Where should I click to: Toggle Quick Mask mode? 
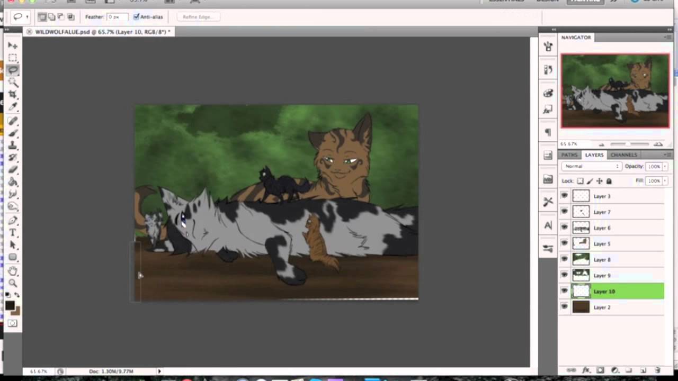tap(13, 323)
